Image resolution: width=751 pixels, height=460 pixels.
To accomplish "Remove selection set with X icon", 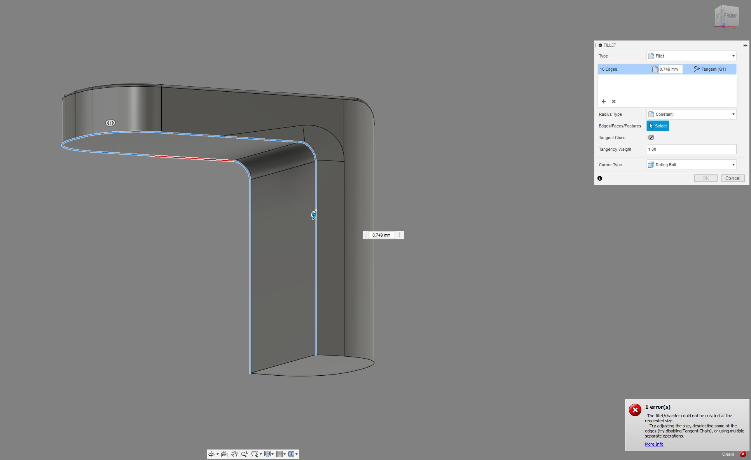I will coord(614,101).
